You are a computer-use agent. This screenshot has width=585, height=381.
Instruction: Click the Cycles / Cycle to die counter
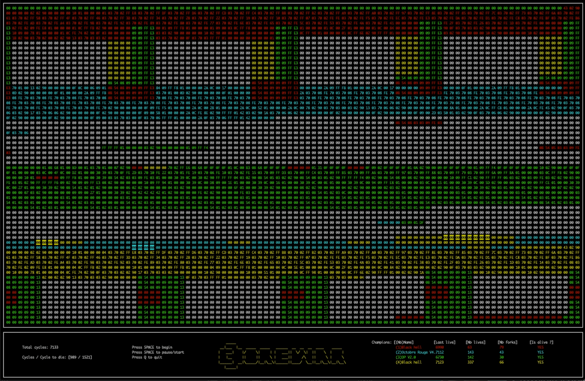pos(57,357)
